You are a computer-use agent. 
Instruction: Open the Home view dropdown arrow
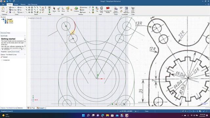(15, 8)
